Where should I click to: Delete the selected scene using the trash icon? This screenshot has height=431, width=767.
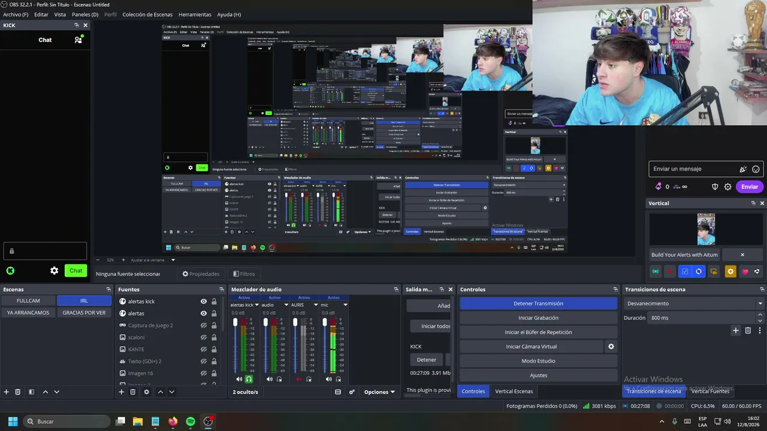tap(18, 392)
